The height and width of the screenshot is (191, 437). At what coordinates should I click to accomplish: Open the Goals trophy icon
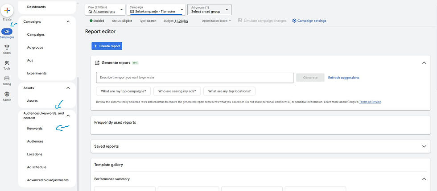pyautogui.click(x=7, y=47)
